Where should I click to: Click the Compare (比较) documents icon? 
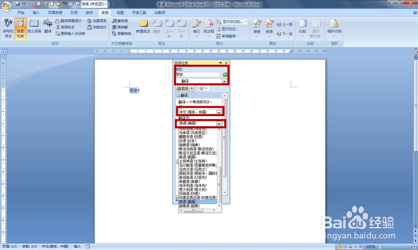302,26
